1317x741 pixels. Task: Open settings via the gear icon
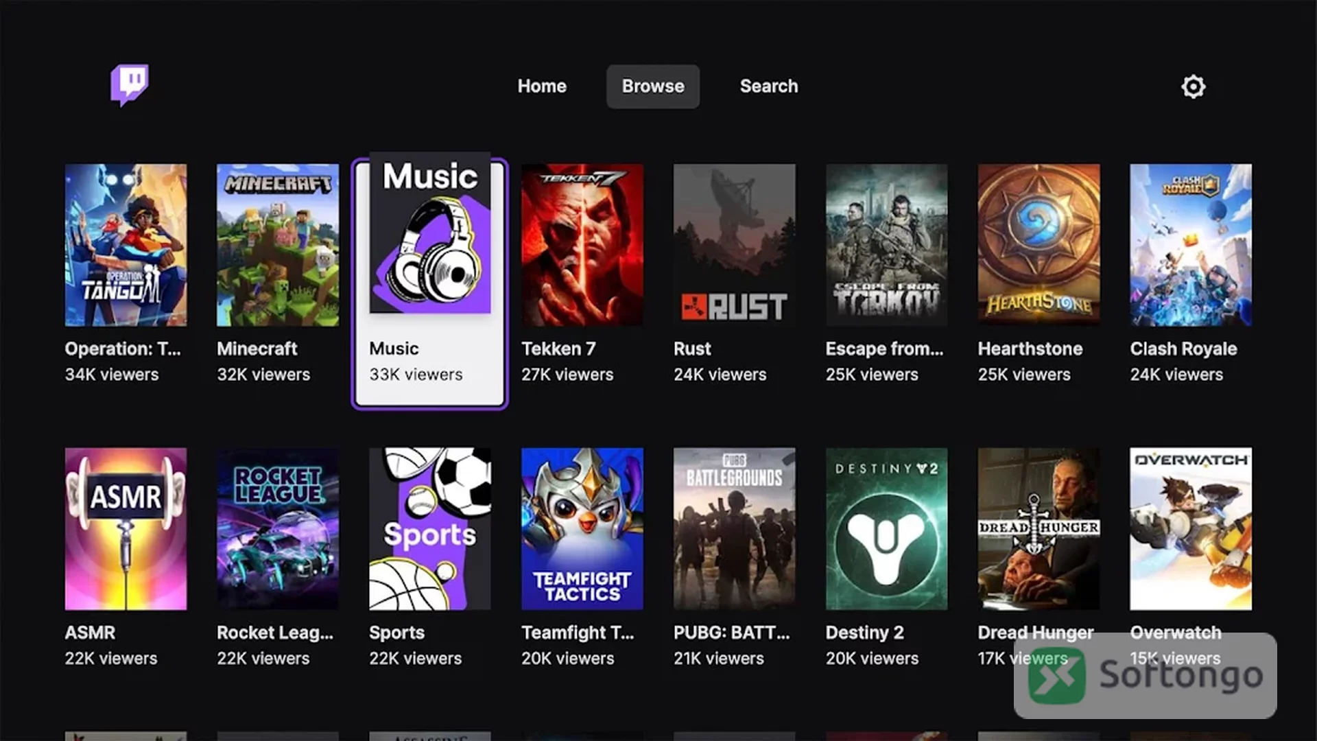click(x=1193, y=86)
